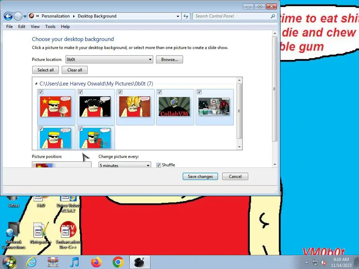
Task: Open the Picture location 0b0t dropdown
Action: point(109,60)
